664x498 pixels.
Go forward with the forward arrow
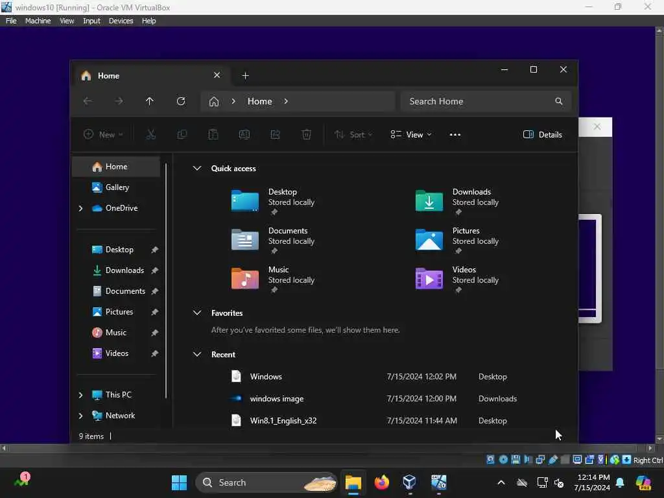coord(119,101)
